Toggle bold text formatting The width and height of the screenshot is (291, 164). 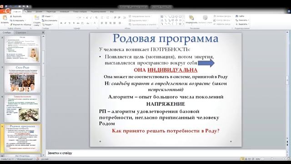[x=61, y=23]
